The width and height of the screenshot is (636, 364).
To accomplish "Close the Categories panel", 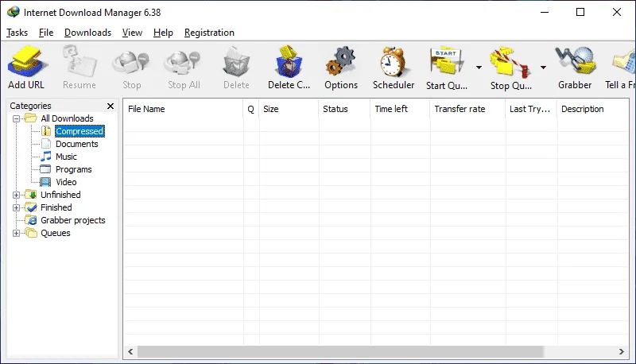I will [111, 106].
